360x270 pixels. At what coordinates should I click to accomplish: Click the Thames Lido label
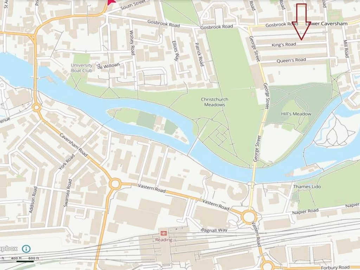(x=307, y=187)
